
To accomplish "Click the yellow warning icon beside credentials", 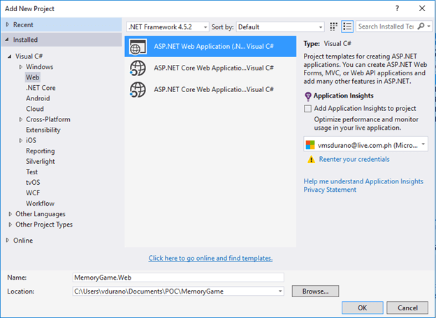I will 311,159.
